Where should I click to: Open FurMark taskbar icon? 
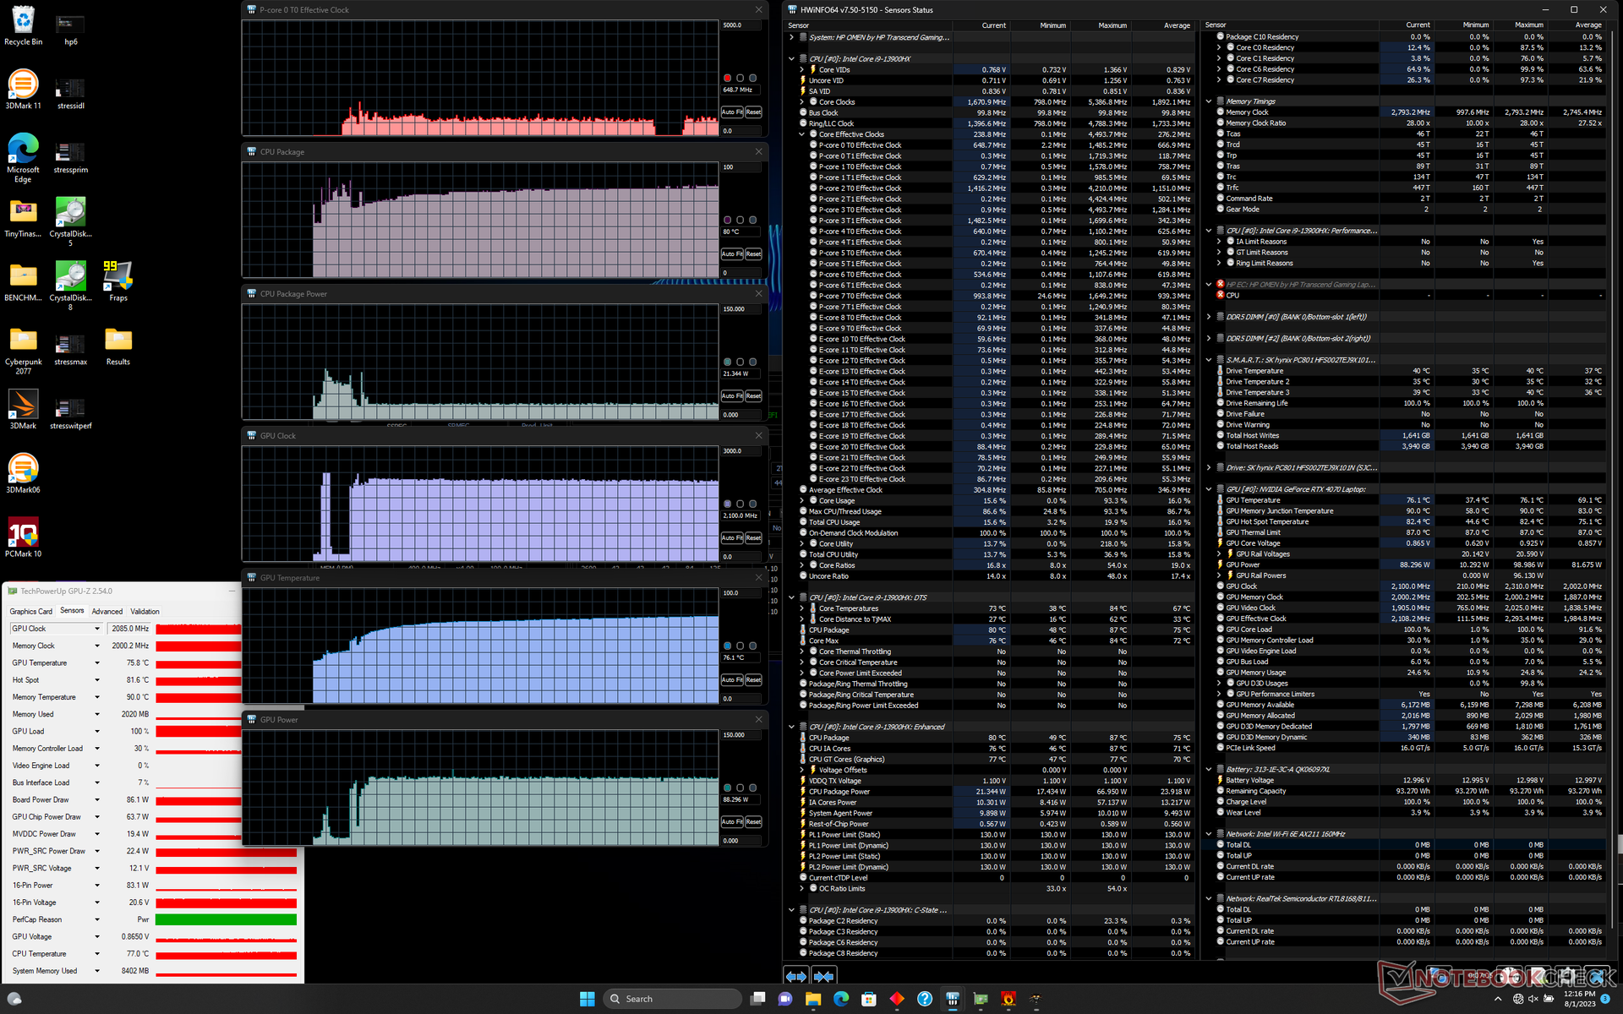[1008, 999]
